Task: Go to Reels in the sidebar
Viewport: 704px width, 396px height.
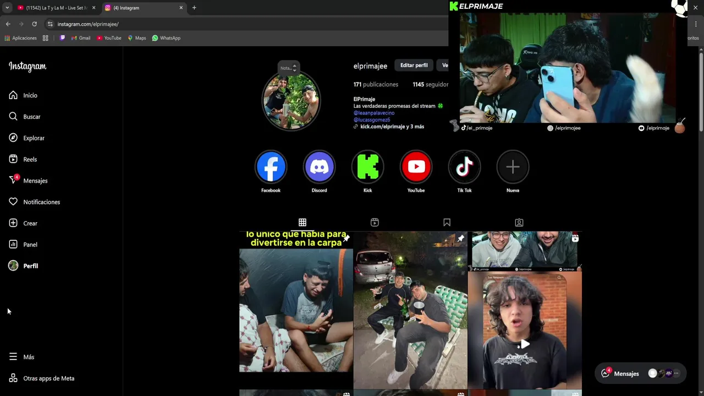Action: pyautogui.click(x=23, y=159)
